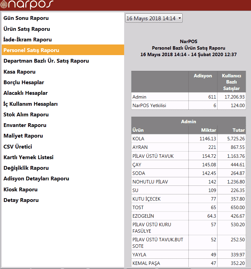Open Alacaklı Hesaplar

pos(25,93)
